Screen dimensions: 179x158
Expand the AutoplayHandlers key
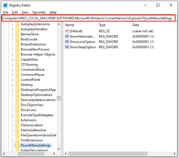(x=12, y=29)
